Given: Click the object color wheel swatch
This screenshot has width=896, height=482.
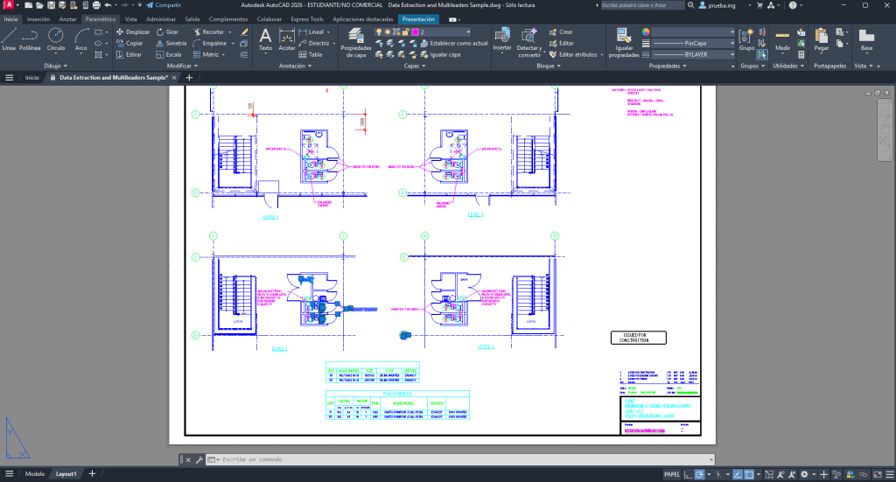Looking at the screenshot, I should point(647,31).
